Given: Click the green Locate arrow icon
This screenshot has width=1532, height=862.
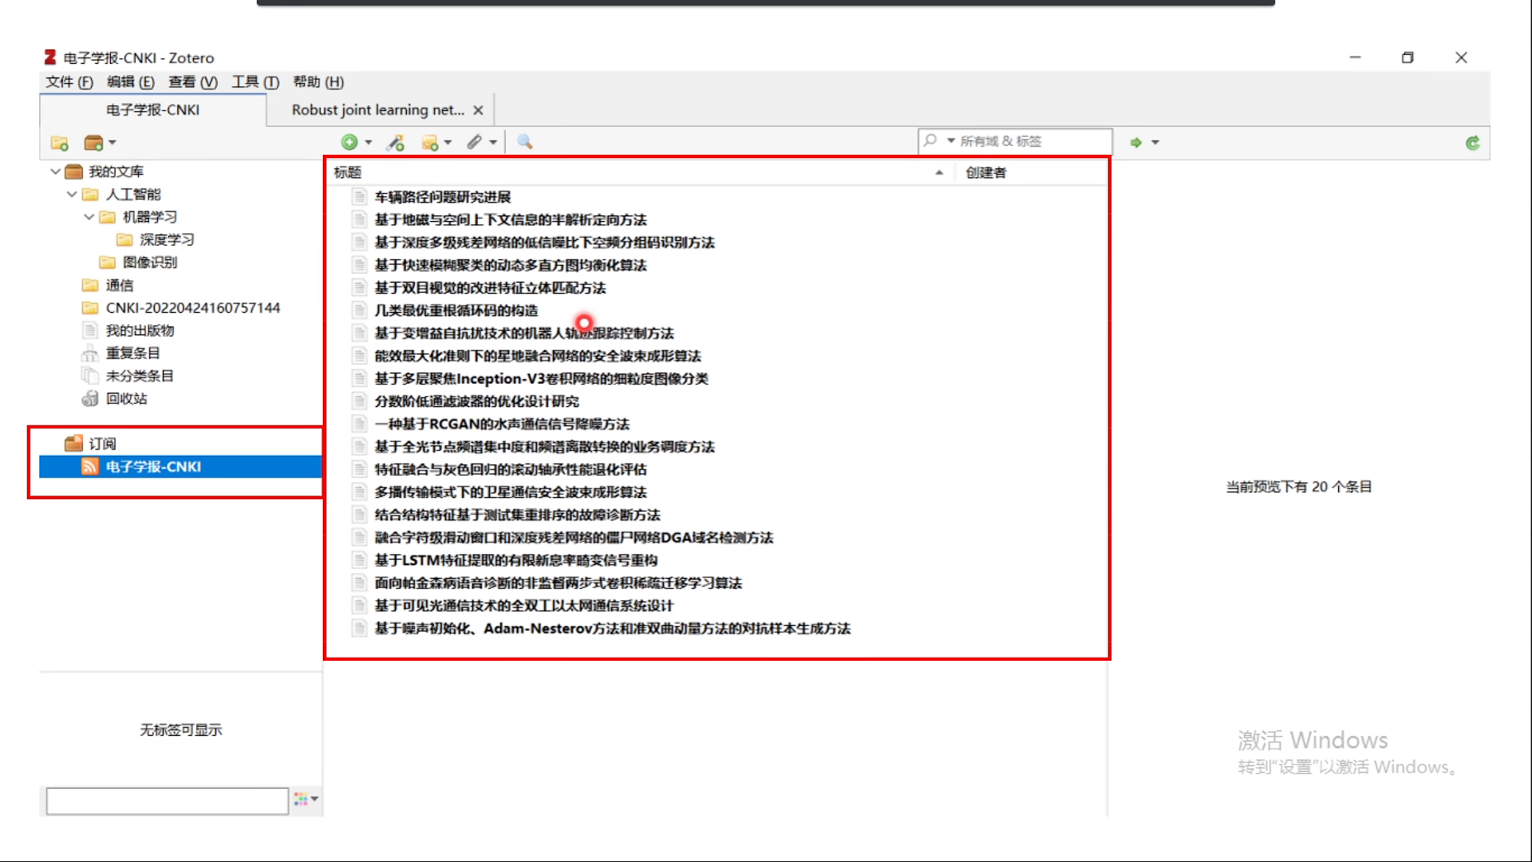Looking at the screenshot, I should point(1135,142).
